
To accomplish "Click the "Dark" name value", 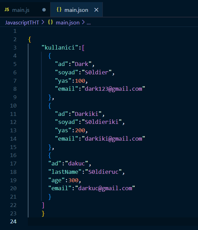I will pos(82,64).
